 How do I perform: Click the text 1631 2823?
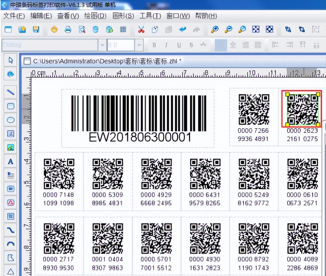tap(205, 268)
